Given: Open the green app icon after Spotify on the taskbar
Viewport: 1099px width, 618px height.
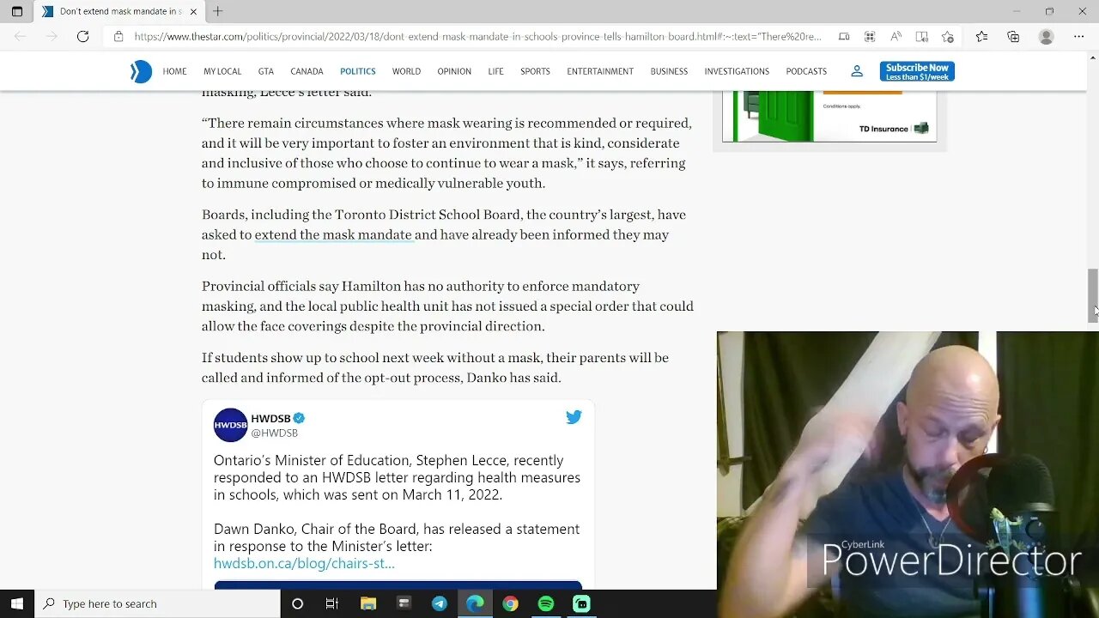Looking at the screenshot, I should [581, 603].
